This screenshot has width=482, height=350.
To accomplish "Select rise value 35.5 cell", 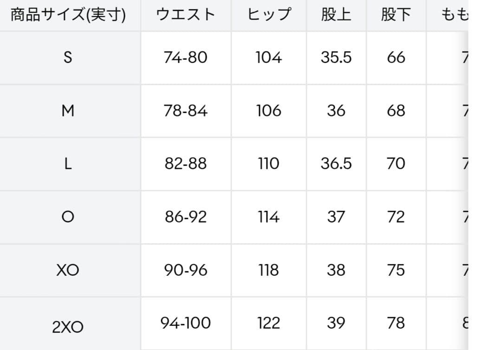I will pos(336,57).
